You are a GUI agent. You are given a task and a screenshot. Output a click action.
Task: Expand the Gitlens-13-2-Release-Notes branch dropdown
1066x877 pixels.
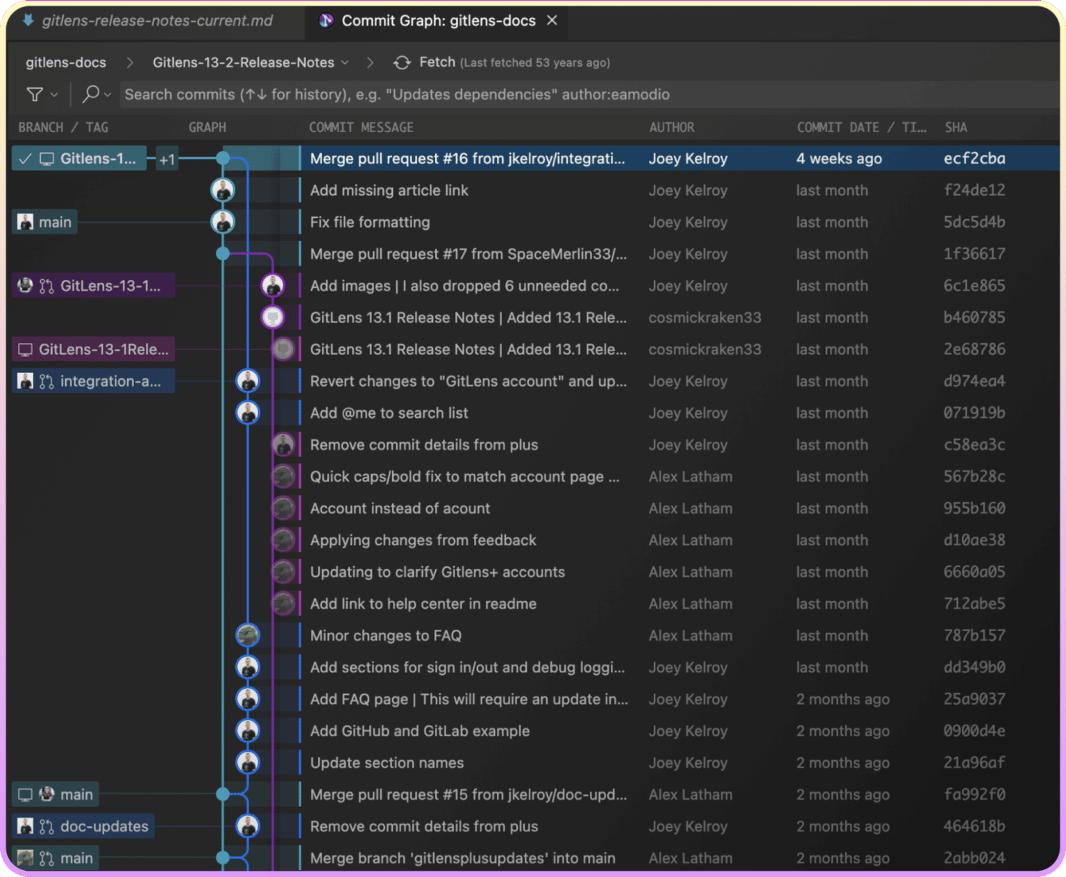(345, 62)
